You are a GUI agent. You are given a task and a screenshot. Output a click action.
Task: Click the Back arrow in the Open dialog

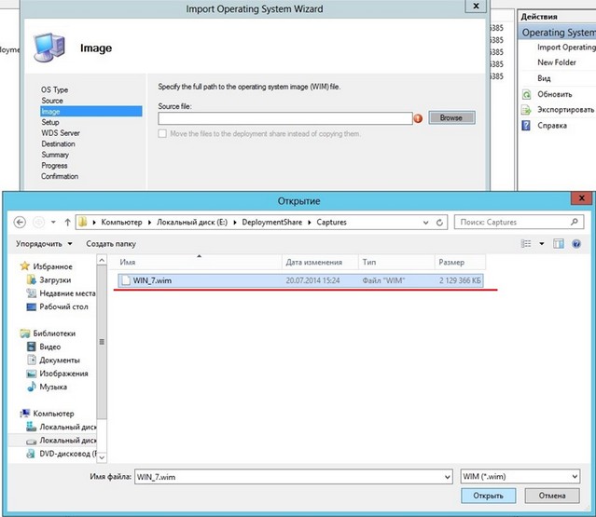tap(20, 223)
